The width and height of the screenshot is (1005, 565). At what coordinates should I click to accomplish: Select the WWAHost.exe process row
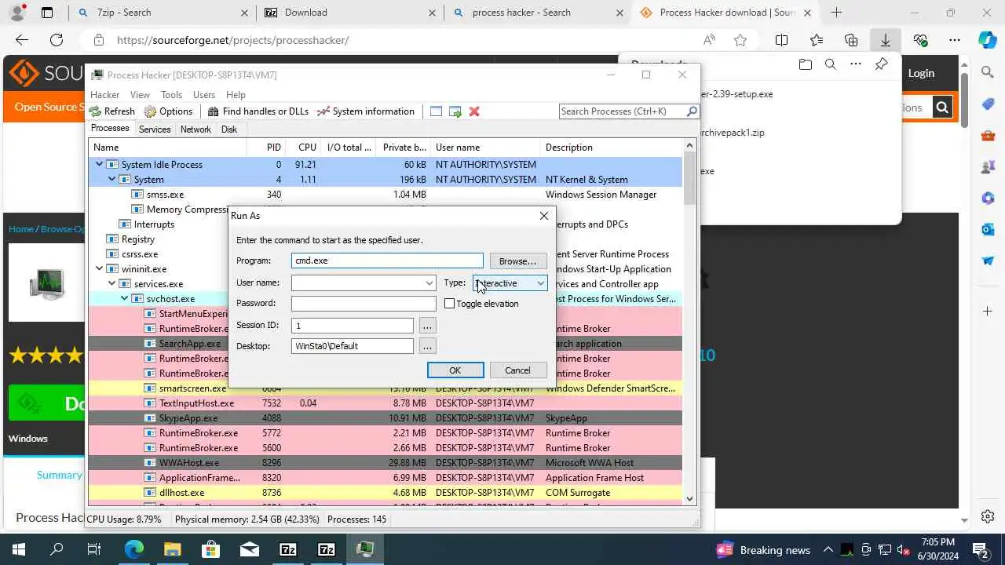click(x=386, y=463)
